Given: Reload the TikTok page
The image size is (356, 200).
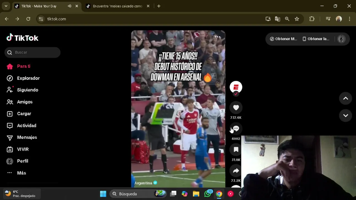Looking at the screenshot, I should (x=28, y=19).
